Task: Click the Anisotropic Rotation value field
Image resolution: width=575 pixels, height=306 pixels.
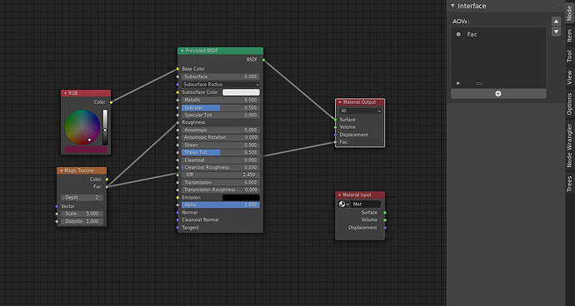Action: [221, 138]
